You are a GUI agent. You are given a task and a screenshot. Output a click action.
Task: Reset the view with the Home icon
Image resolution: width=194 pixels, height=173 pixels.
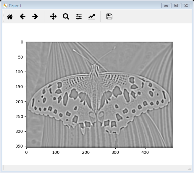point(10,17)
